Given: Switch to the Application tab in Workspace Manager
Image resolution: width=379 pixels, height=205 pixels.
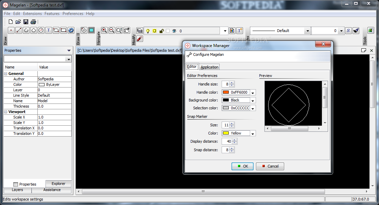Looking at the screenshot, I should [x=210, y=67].
